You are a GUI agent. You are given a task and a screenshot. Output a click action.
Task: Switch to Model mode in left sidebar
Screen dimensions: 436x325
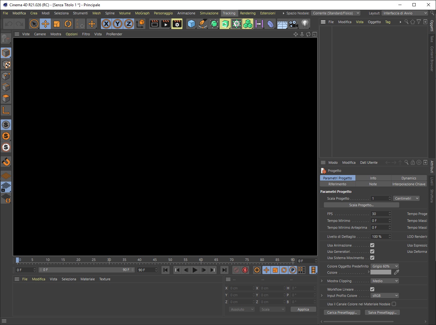[x=6, y=53]
